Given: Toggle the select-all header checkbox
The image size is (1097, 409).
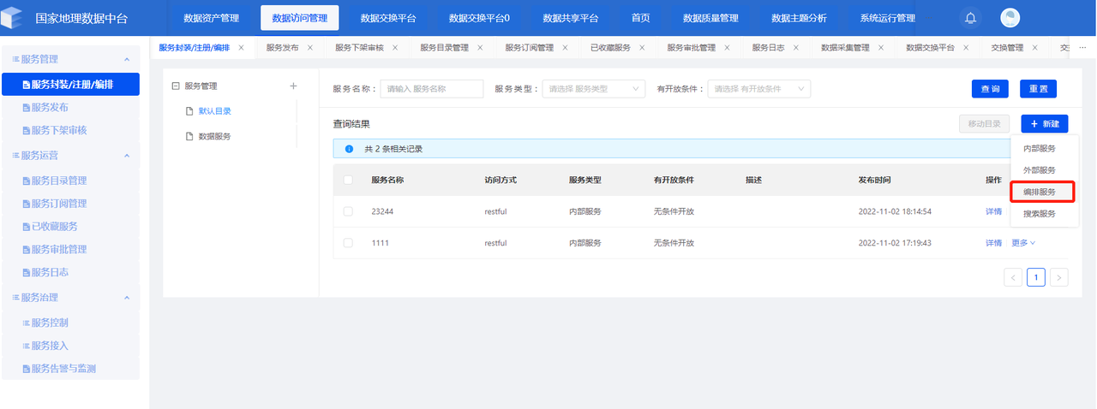Looking at the screenshot, I should pos(348,181).
